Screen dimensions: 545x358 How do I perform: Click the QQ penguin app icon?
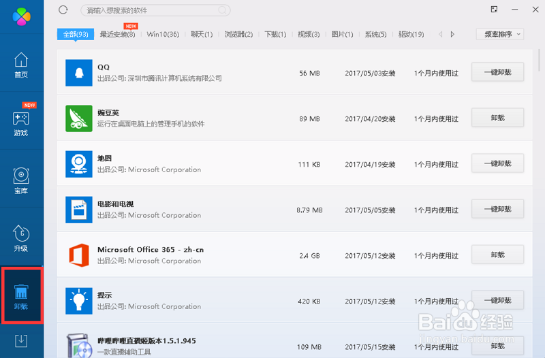click(x=79, y=73)
